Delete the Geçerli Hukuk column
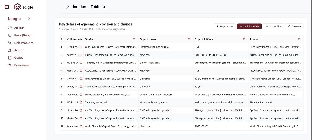The image size is (312, 140). pyautogui.click(x=189, y=39)
